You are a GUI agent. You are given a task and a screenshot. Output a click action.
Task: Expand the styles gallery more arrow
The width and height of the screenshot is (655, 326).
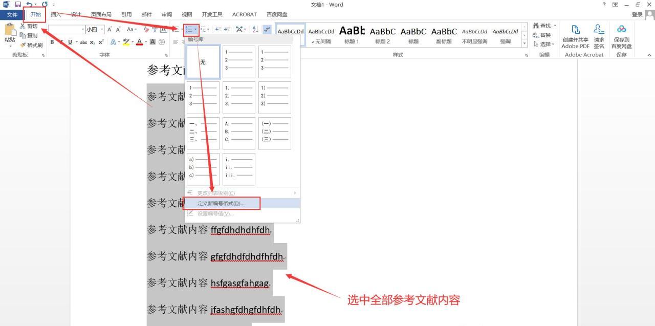524,43
